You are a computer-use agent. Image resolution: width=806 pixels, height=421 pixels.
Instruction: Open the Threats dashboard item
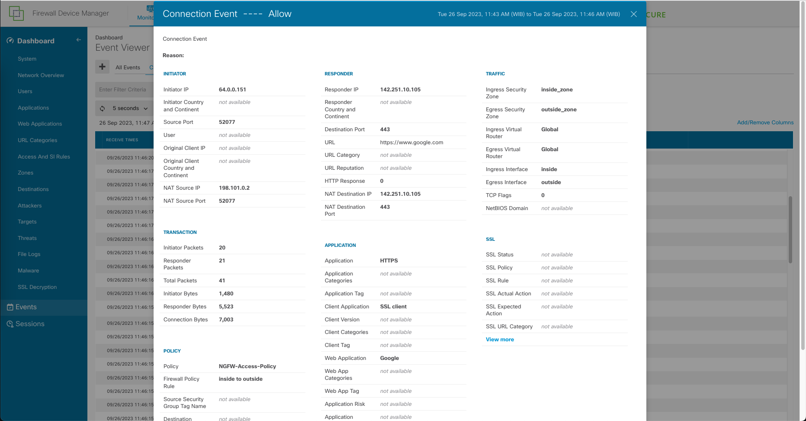27,238
